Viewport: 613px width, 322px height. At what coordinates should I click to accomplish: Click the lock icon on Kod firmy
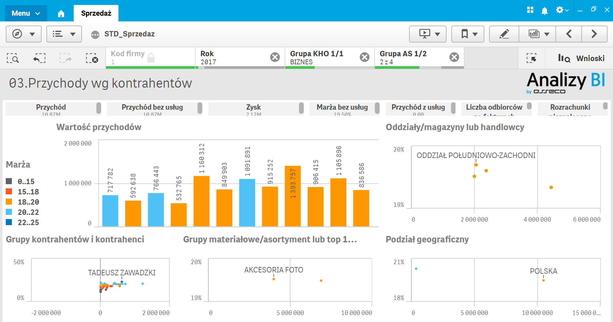(151, 58)
